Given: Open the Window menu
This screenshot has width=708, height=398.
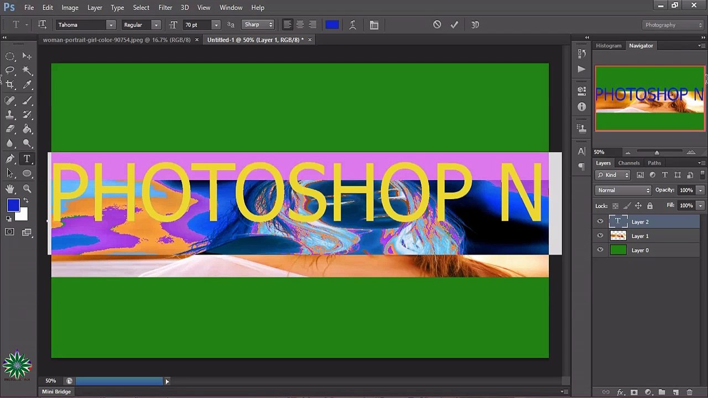Looking at the screenshot, I should pyautogui.click(x=231, y=8).
